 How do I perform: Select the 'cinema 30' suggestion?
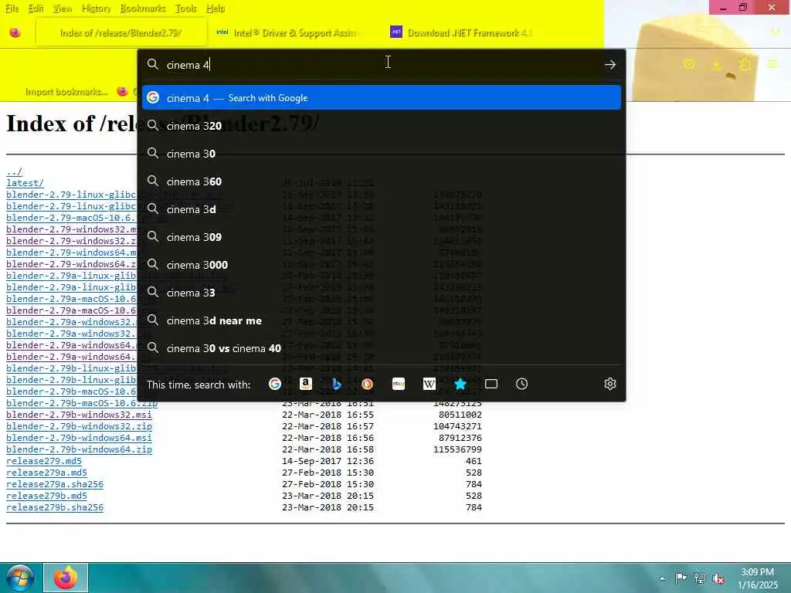382,154
